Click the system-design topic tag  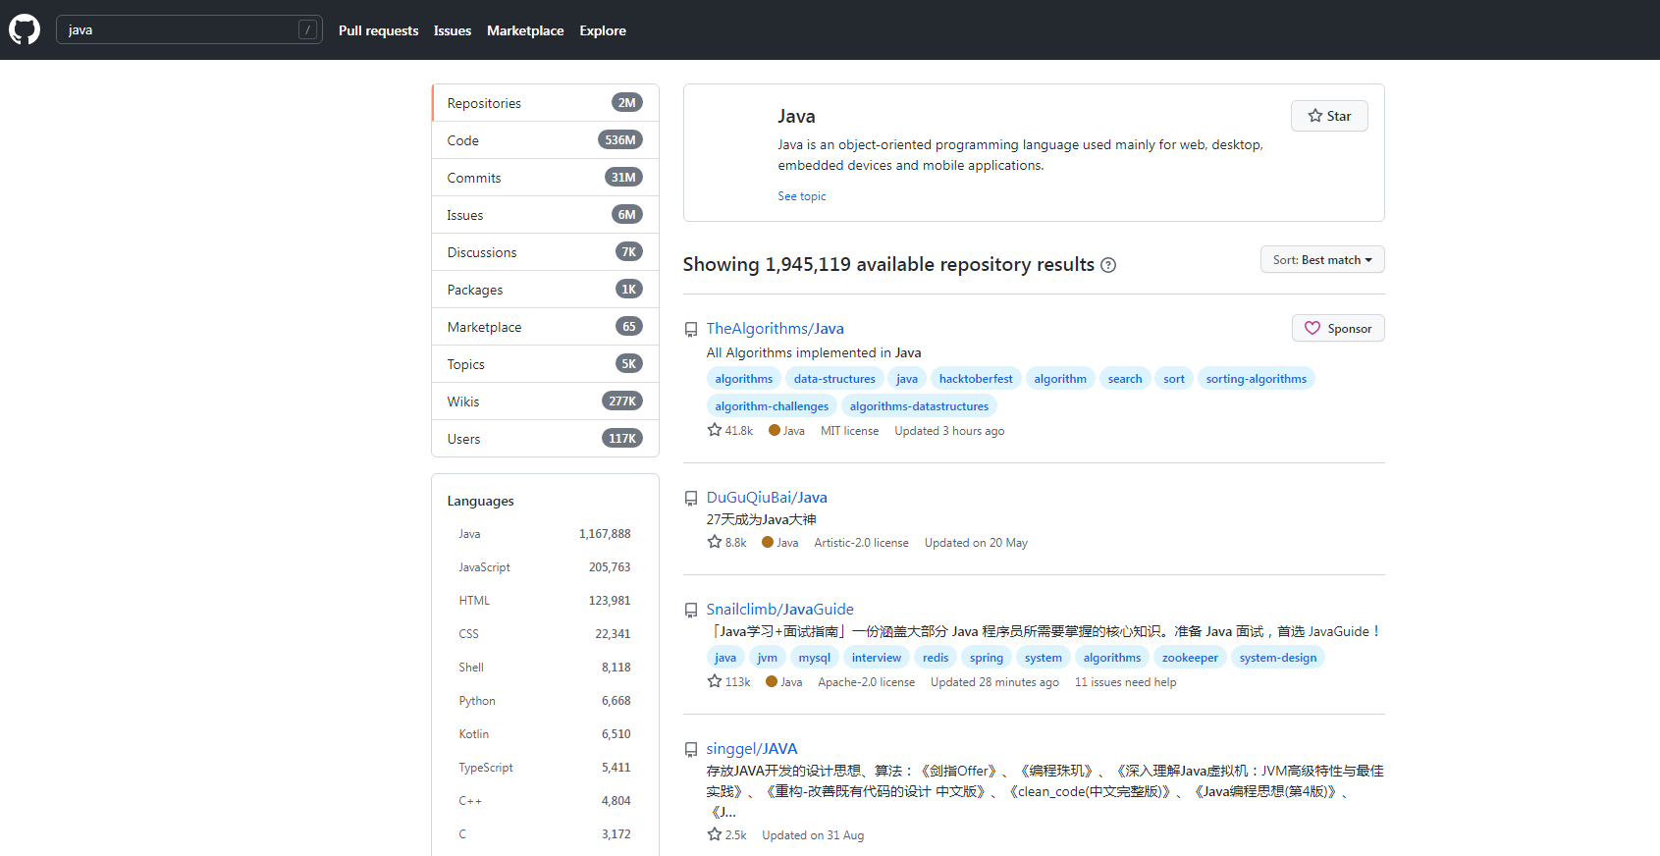[x=1278, y=658]
